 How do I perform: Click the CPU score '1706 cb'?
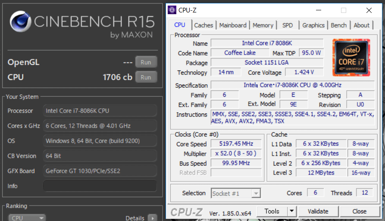pyautogui.click(x=117, y=77)
